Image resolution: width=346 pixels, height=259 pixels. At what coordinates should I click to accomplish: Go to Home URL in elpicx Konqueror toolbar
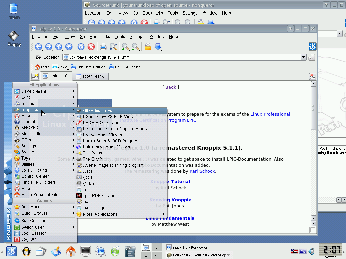(x=69, y=47)
